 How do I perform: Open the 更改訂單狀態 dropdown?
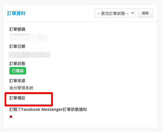pyautogui.click(x=115, y=13)
